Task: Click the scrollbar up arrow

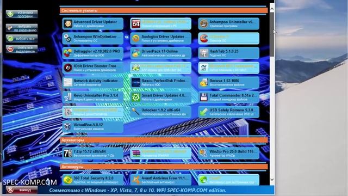Action: coord(272,9)
